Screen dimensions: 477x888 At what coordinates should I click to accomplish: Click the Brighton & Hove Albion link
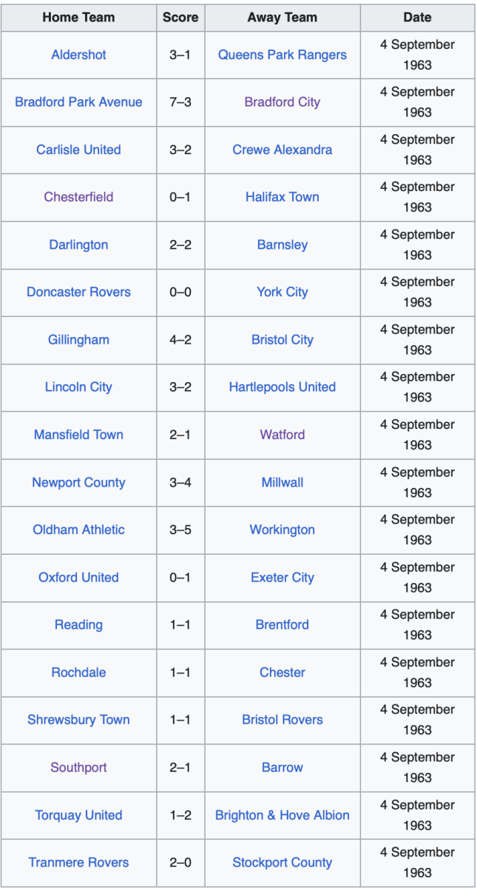282,815
